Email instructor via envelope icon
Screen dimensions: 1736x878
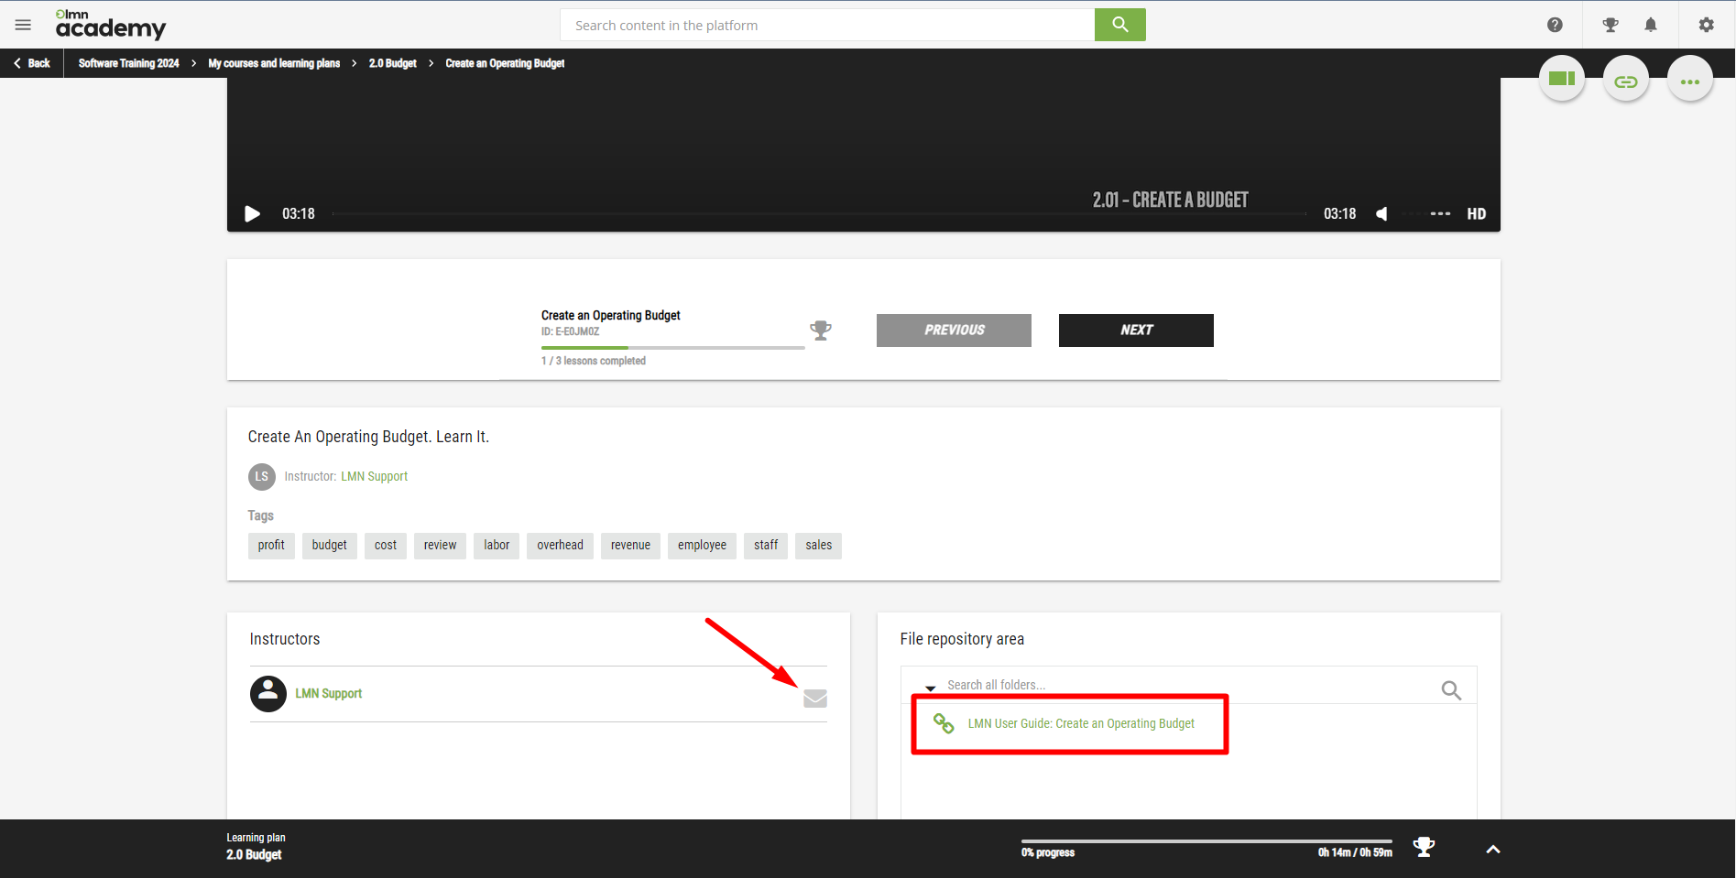[x=814, y=699]
